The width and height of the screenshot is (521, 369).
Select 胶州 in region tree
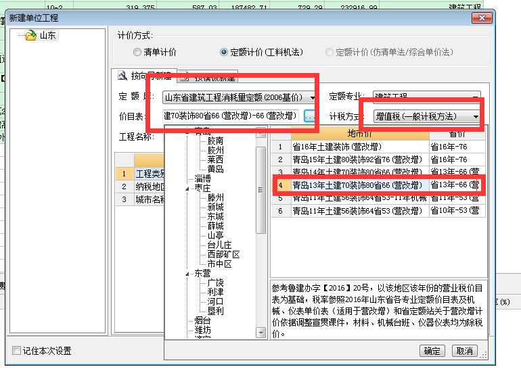pyautogui.click(x=215, y=150)
